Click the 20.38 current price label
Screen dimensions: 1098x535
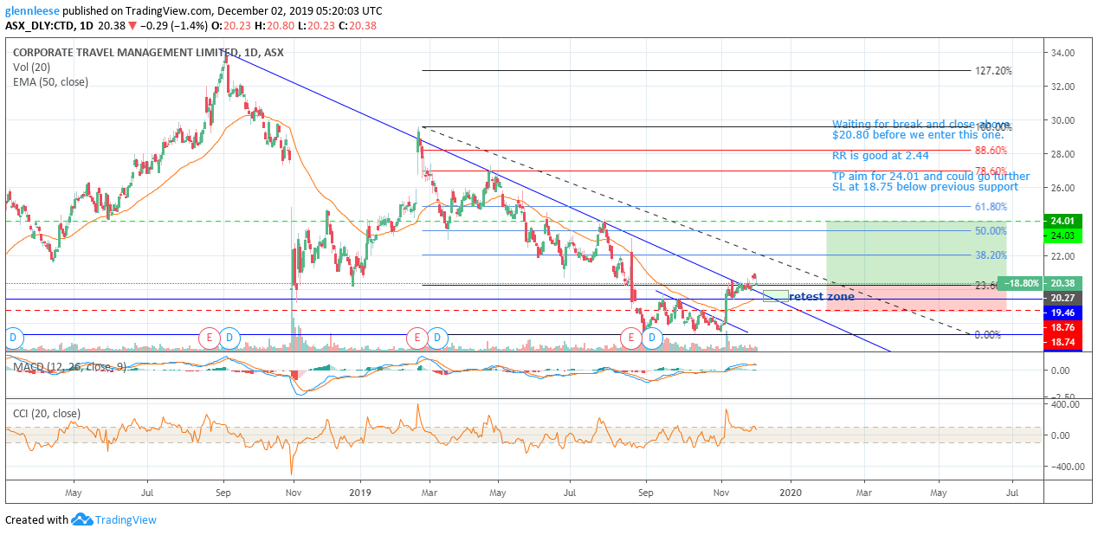[x=1064, y=283]
